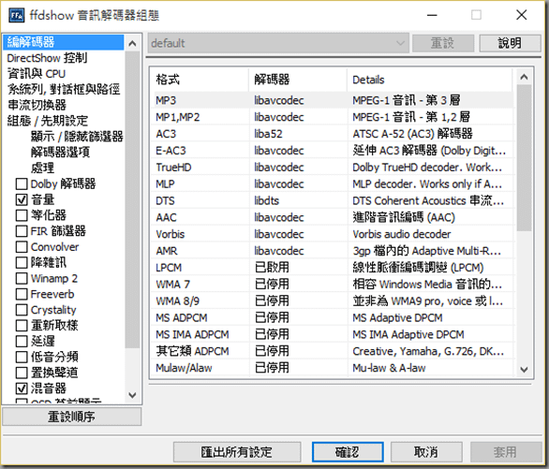Click the 套用 apply button
This screenshot has height=469, width=549.
(x=505, y=452)
